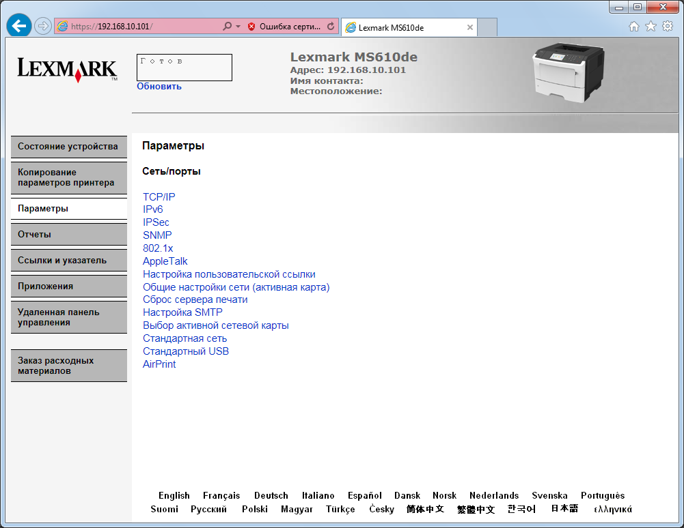Image resolution: width=684 pixels, height=528 pixels.
Task: Open Настройка пользовательской ссылки link
Action: 229,274
